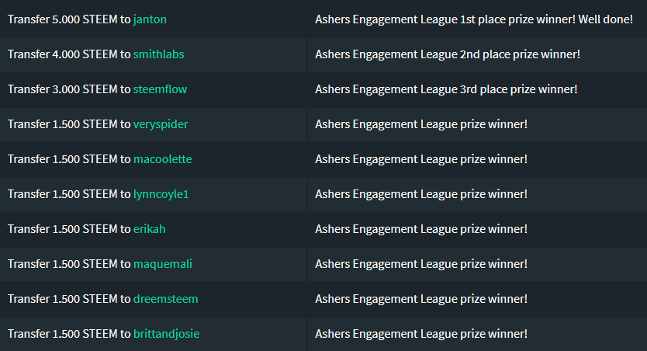This screenshot has width=647, height=351.
Task: Open the maquemali account link
Action: 162,263
